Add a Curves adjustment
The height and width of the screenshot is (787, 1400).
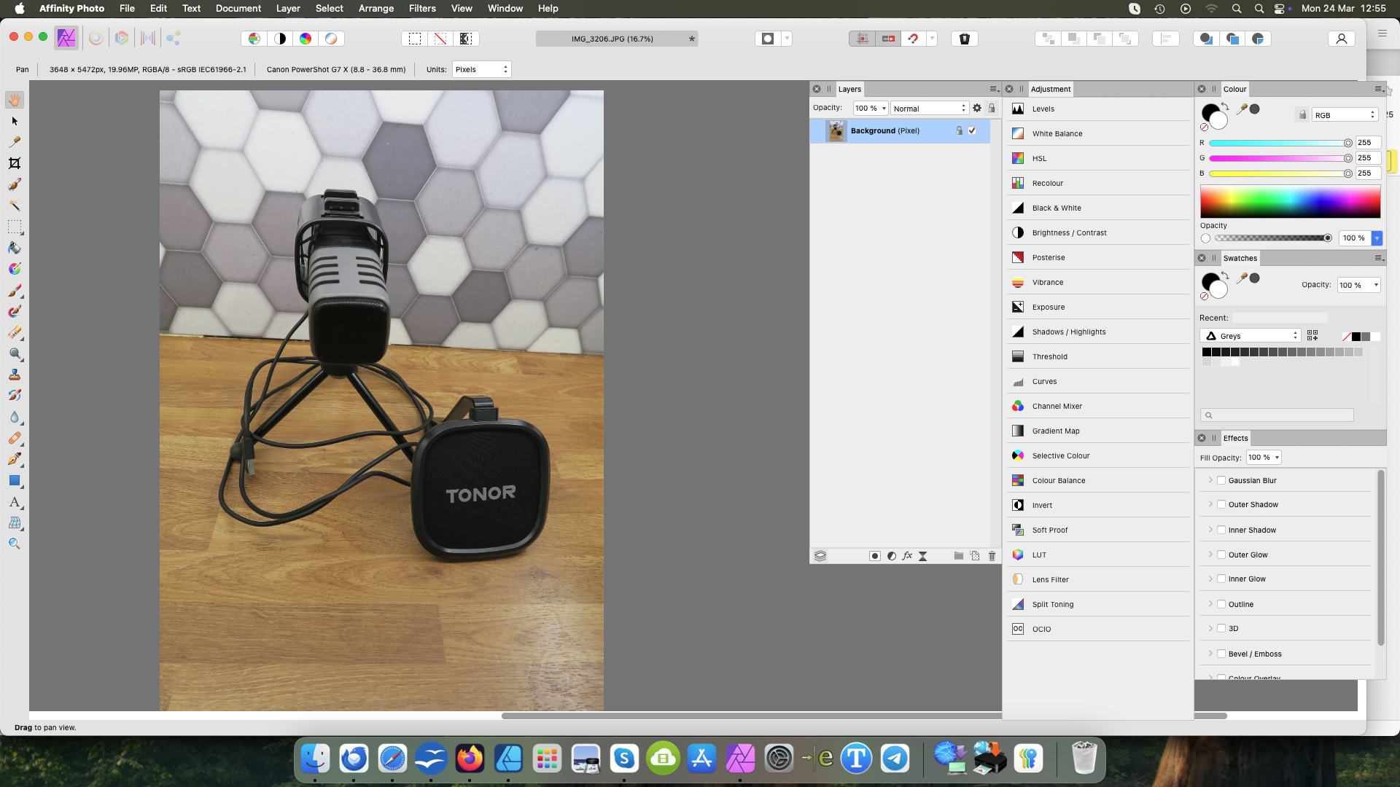click(x=1097, y=381)
